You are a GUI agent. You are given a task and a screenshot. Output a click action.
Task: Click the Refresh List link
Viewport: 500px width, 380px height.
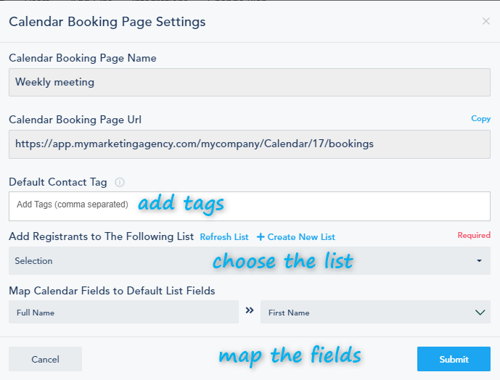point(224,237)
